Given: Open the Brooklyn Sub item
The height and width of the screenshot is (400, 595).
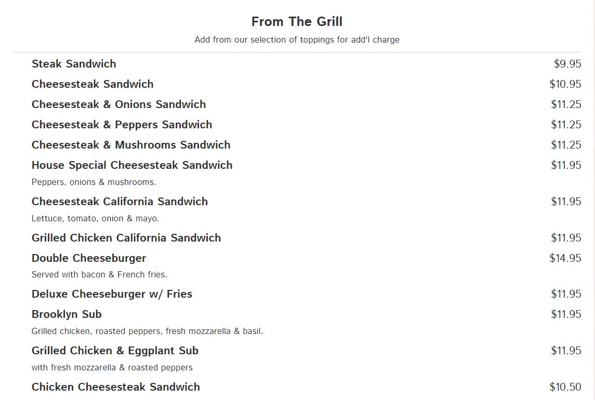Looking at the screenshot, I should pyautogui.click(x=67, y=314).
